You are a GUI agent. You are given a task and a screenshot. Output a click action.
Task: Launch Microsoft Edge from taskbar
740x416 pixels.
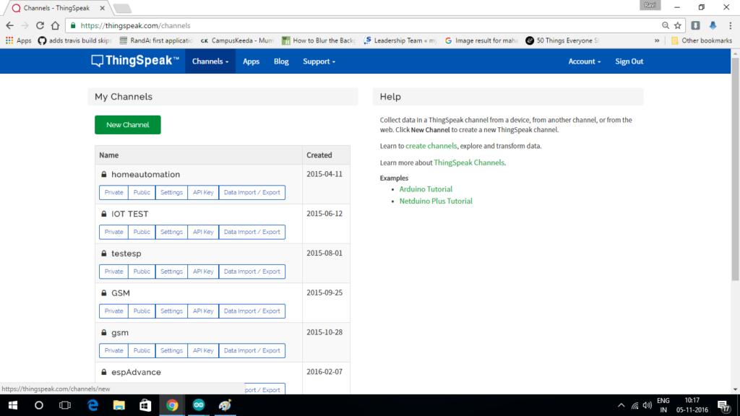click(x=92, y=405)
